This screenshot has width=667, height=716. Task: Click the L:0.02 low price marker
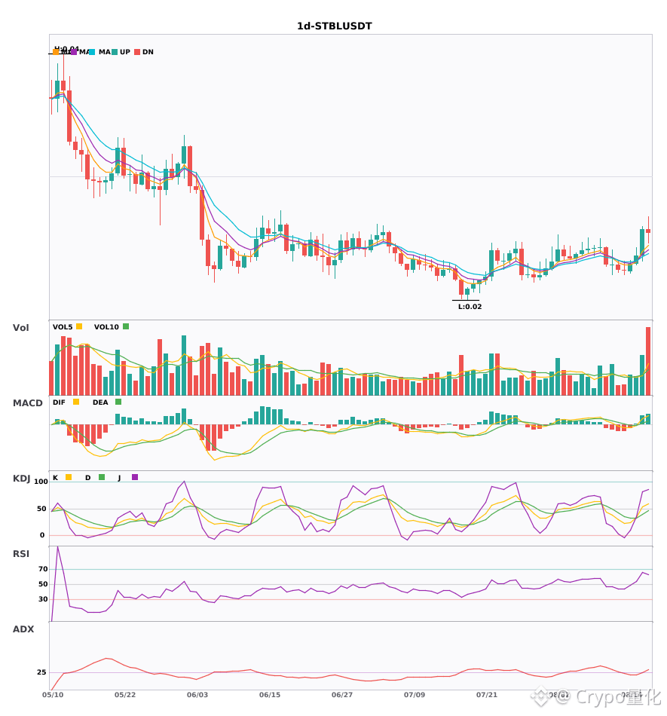(470, 307)
